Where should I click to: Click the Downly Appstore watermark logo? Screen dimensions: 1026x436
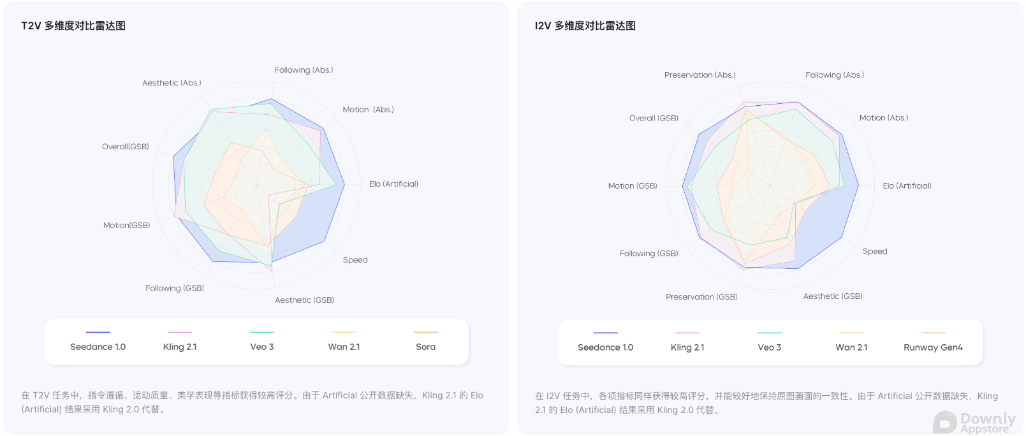click(x=974, y=423)
